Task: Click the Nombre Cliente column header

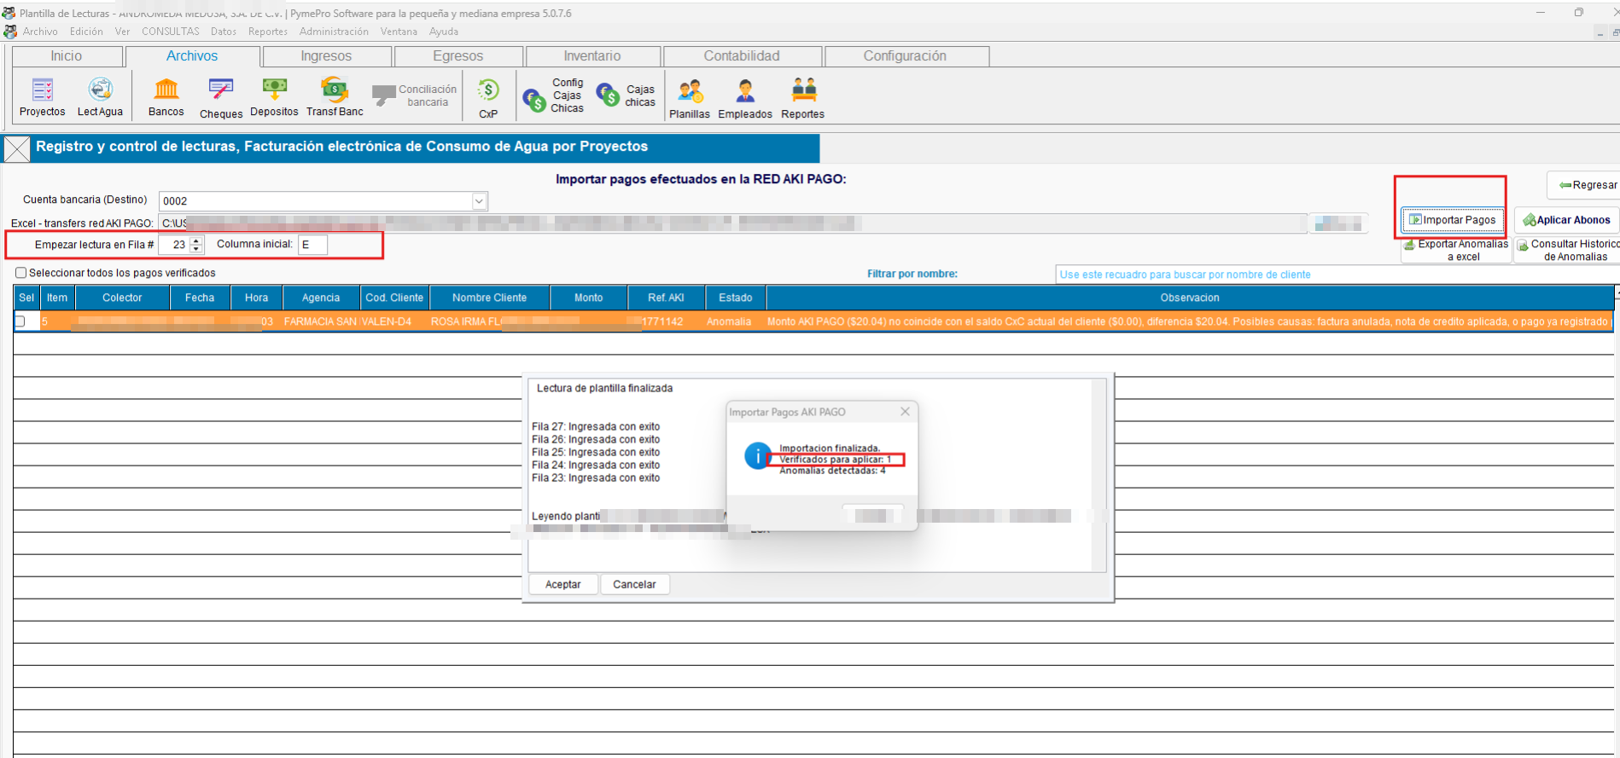Action: [x=489, y=298]
